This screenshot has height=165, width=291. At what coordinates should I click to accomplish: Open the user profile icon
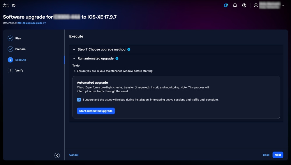coord(256,5)
